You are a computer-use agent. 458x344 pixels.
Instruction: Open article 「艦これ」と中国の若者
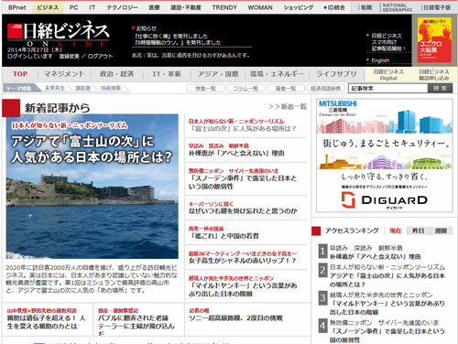point(224,236)
